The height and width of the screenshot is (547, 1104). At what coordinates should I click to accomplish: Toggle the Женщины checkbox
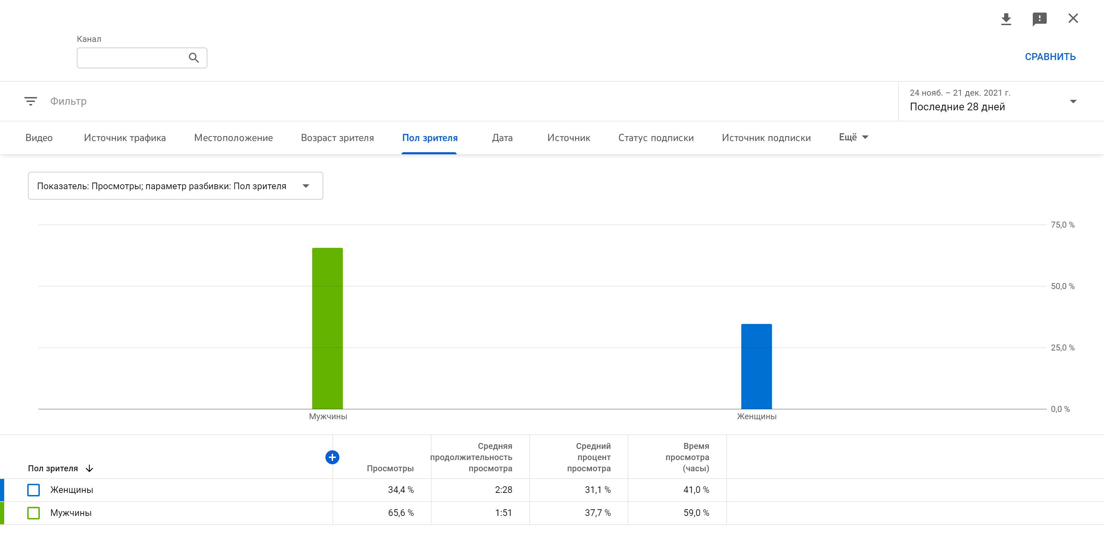tap(34, 490)
